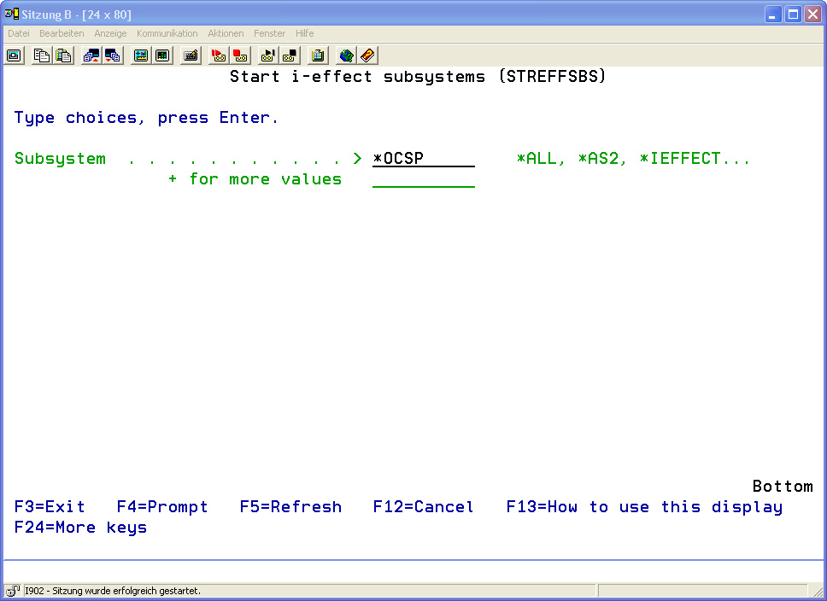
Task: Open the Kommunikation menu
Action: pos(167,33)
